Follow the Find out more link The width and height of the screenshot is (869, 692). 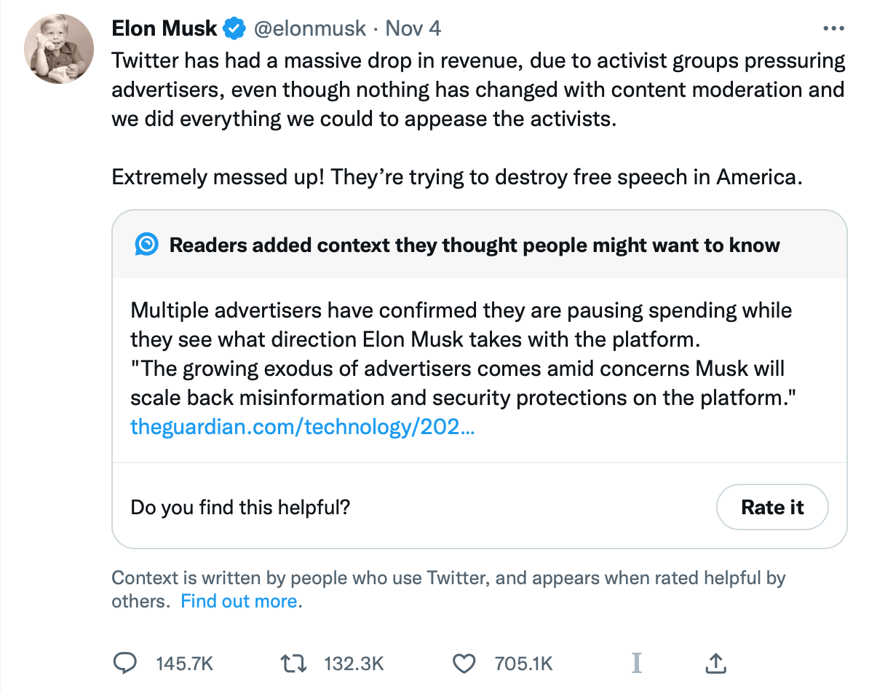click(239, 601)
